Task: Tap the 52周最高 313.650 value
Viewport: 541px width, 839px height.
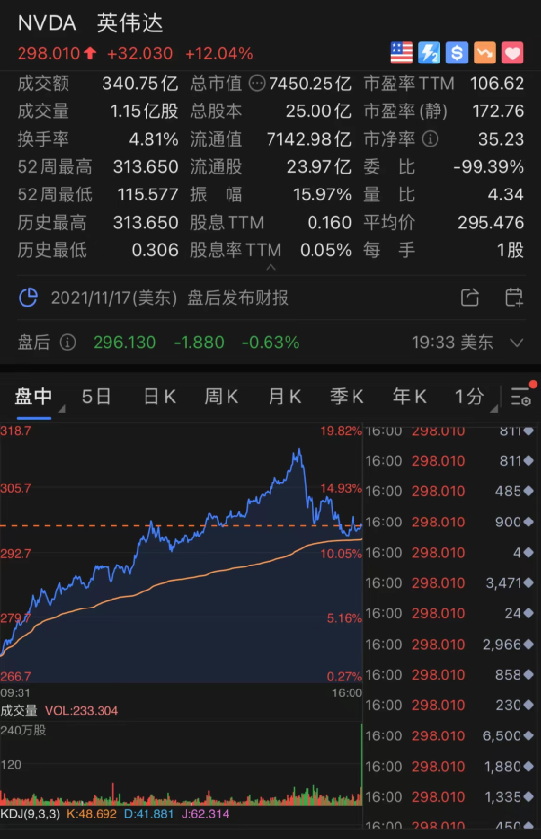Action: pyautogui.click(x=146, y=167)
